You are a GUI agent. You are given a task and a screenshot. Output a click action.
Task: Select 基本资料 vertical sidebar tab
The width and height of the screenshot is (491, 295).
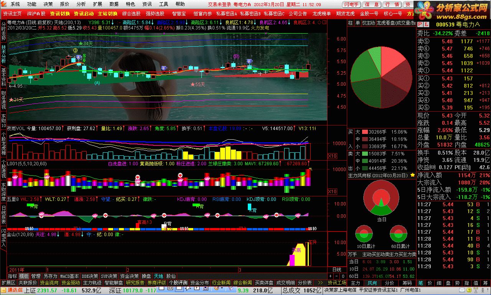point(3,77)
